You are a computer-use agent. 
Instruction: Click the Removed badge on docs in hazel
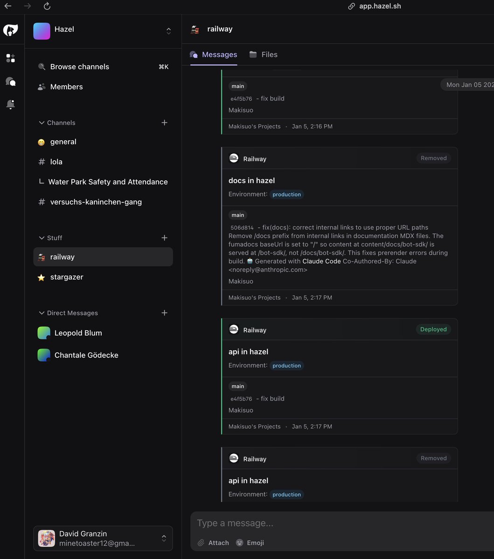(433, 158)
